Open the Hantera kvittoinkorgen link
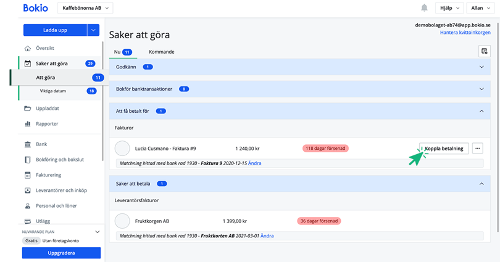This screenshot has height=262, width=500. [x=465, y=33]
